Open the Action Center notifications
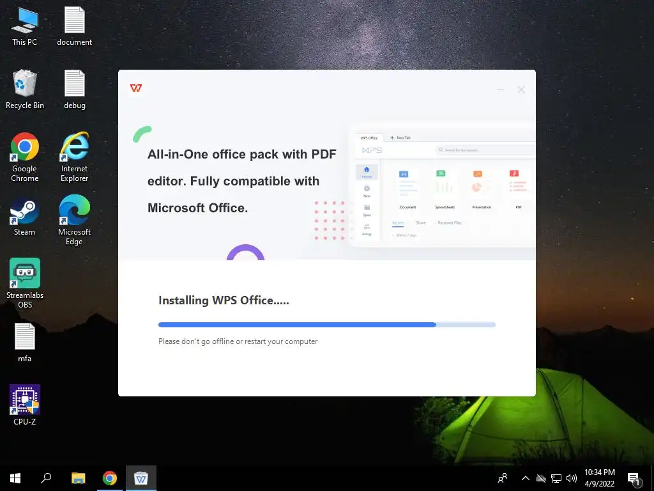The image size is (654, 491). tap(634, 479)
